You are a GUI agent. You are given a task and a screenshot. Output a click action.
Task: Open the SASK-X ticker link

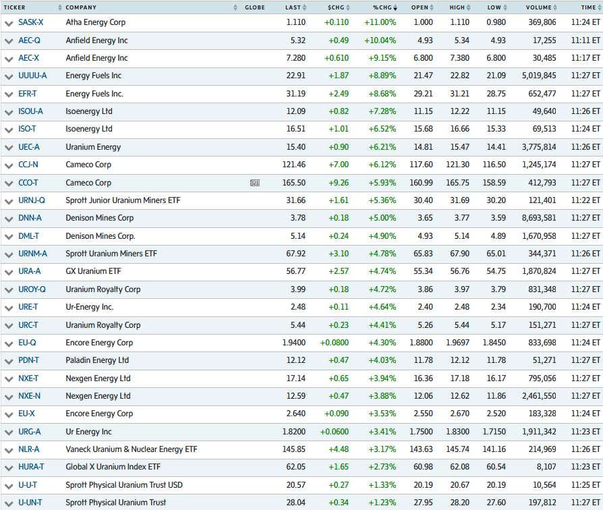point(31,22)
